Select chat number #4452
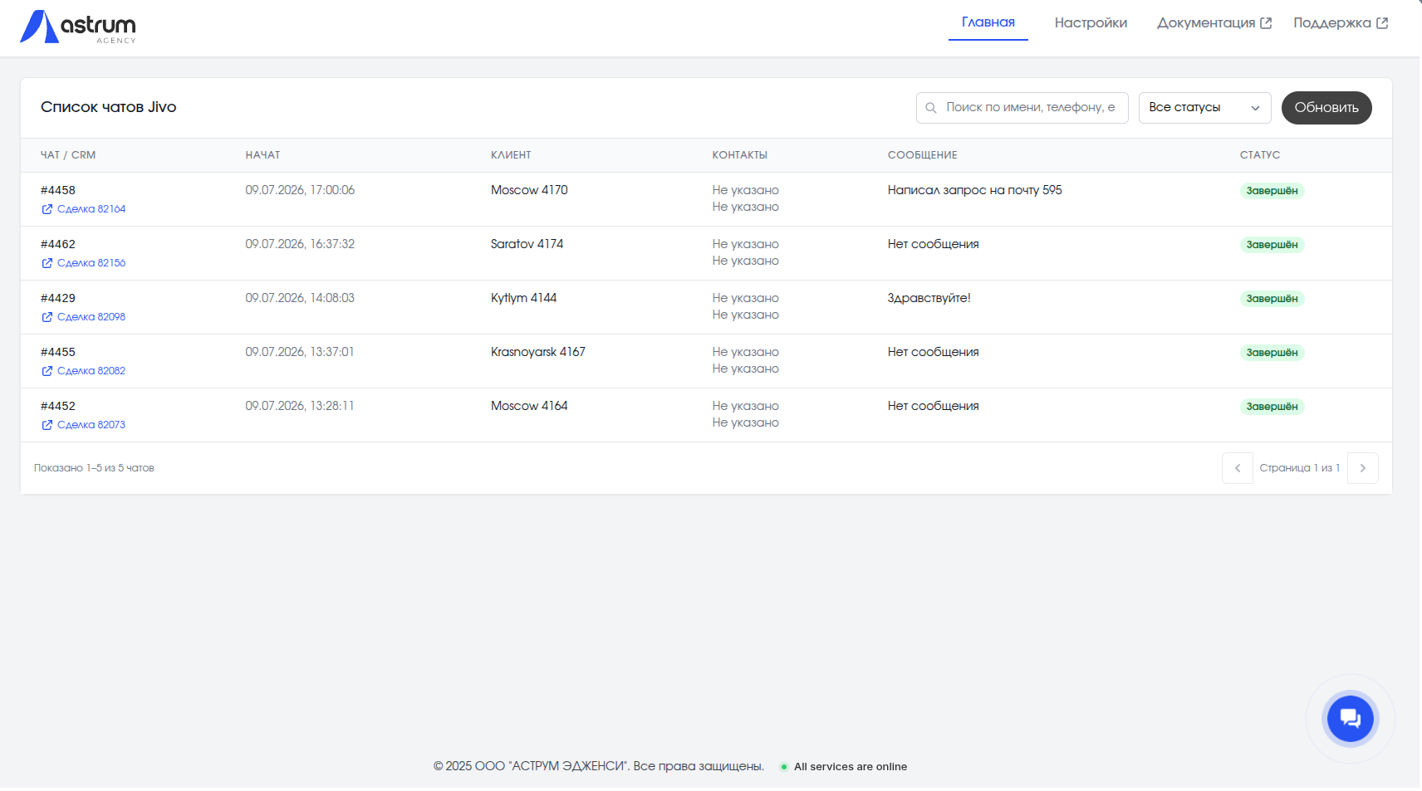1422x791 pixels. point(58,407)
